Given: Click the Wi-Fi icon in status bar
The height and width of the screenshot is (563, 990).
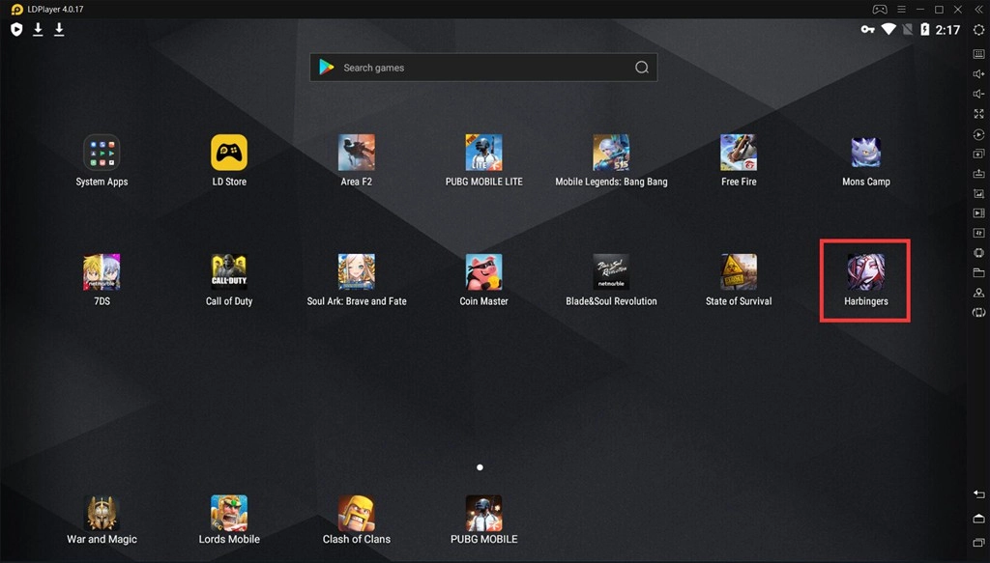Looking at the screenshot, I should (x=888, y=29).
